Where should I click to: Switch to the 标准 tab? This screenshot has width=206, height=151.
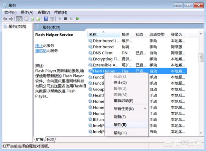pos(50,139)
